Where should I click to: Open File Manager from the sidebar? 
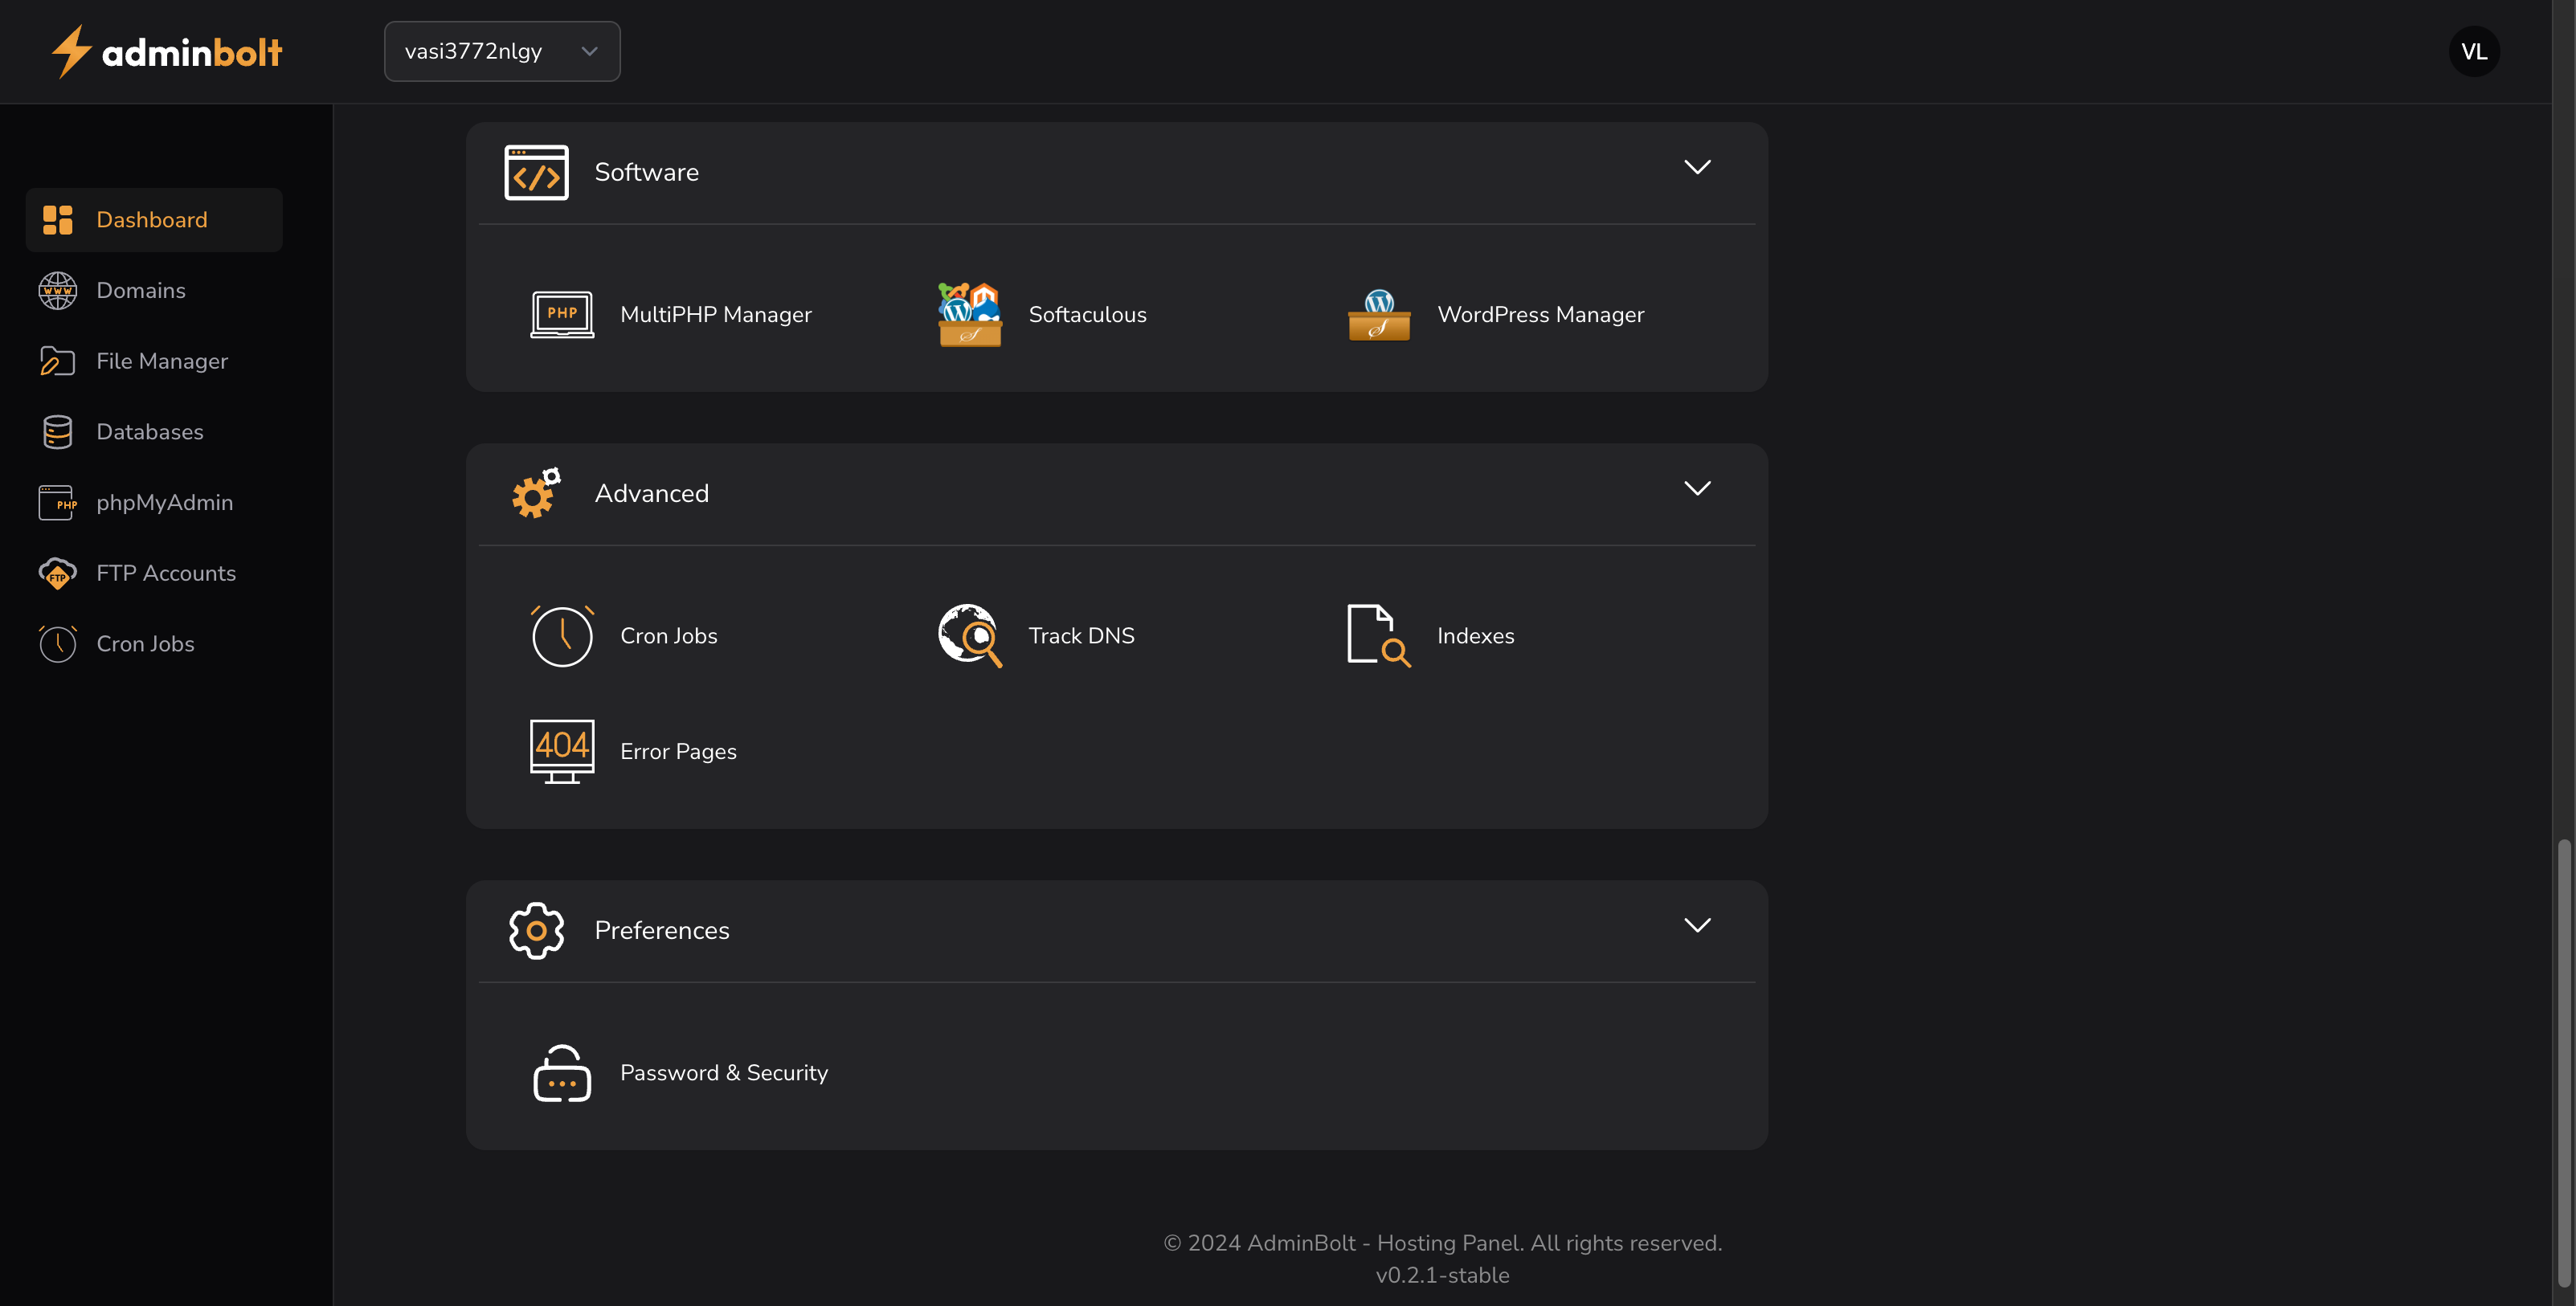tap(161, 361)
